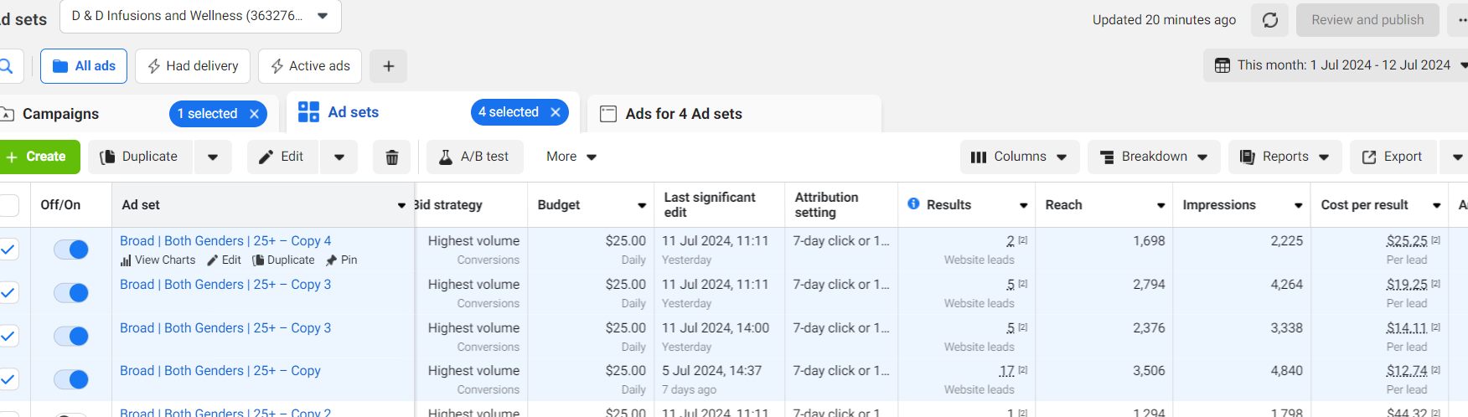Expand the Columns dropdown
Viewport: 1468px width, 417px height.
point(1018,157)
